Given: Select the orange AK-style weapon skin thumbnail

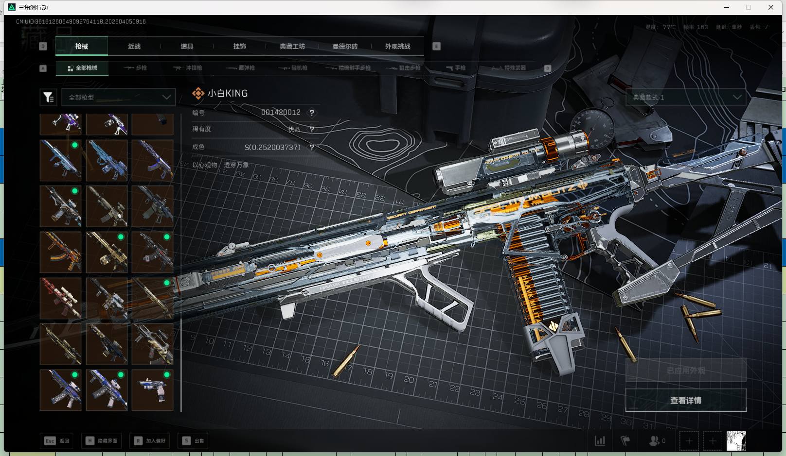Looking at the screenshot, I should coord(61,253).
